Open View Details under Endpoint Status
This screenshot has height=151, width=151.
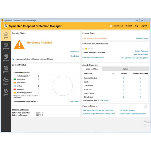(74, 101)
